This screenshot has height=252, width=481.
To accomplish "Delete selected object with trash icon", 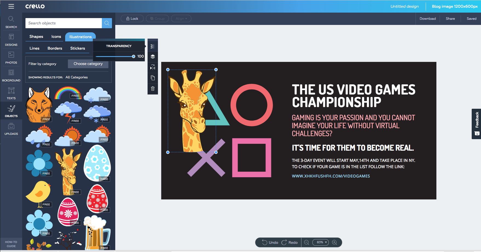I will [153, 88].
